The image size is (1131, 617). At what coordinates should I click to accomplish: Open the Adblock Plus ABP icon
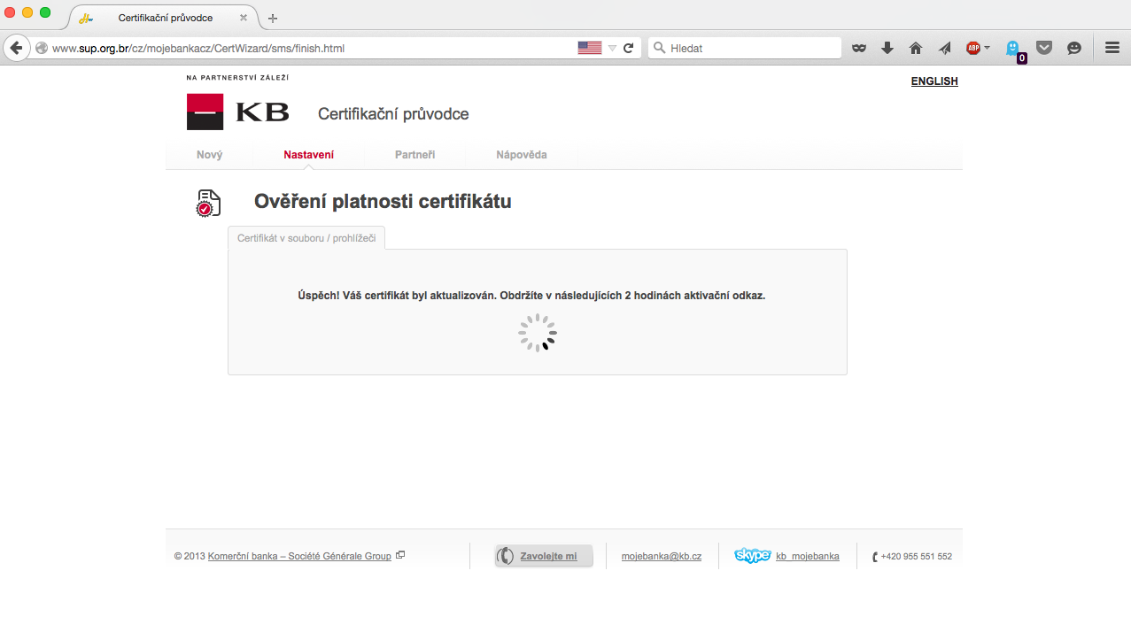(973, 49)
